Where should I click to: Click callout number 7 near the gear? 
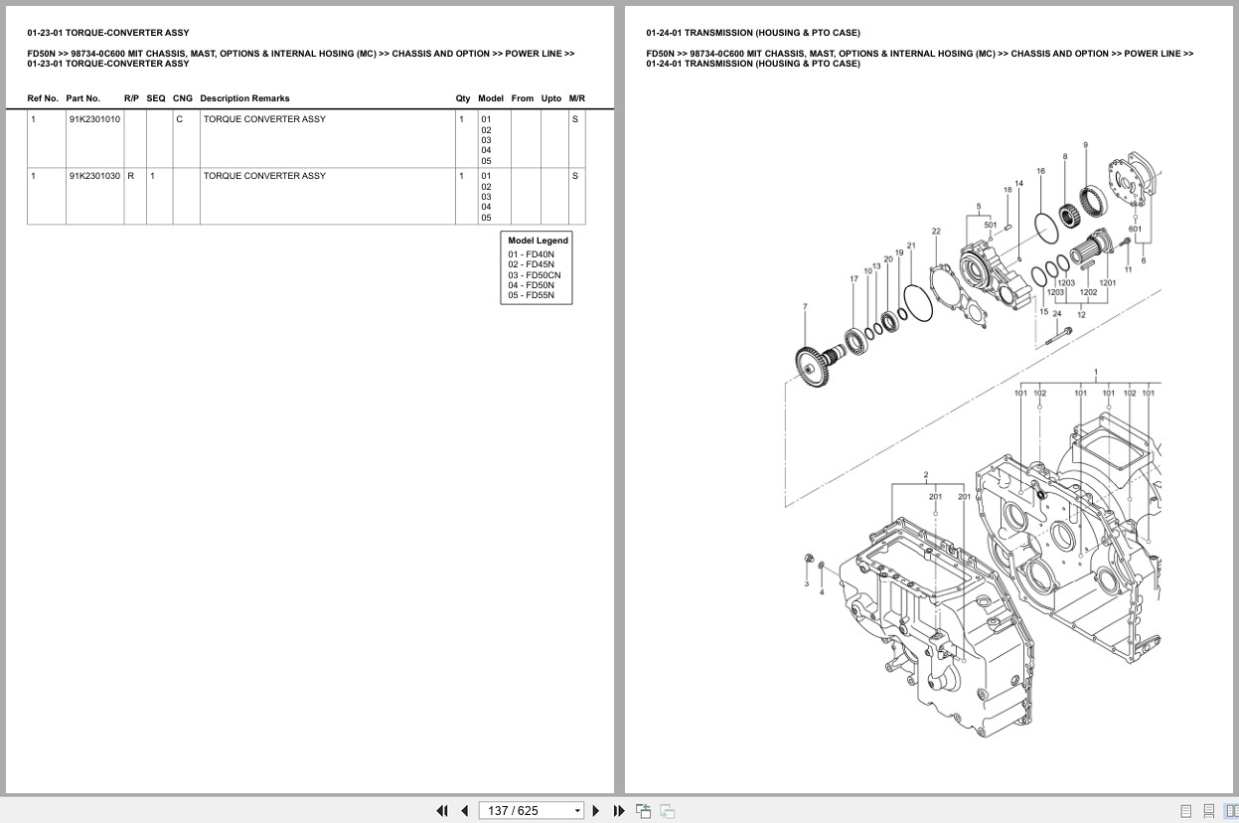pyautogui.click(x=805, y=306)
